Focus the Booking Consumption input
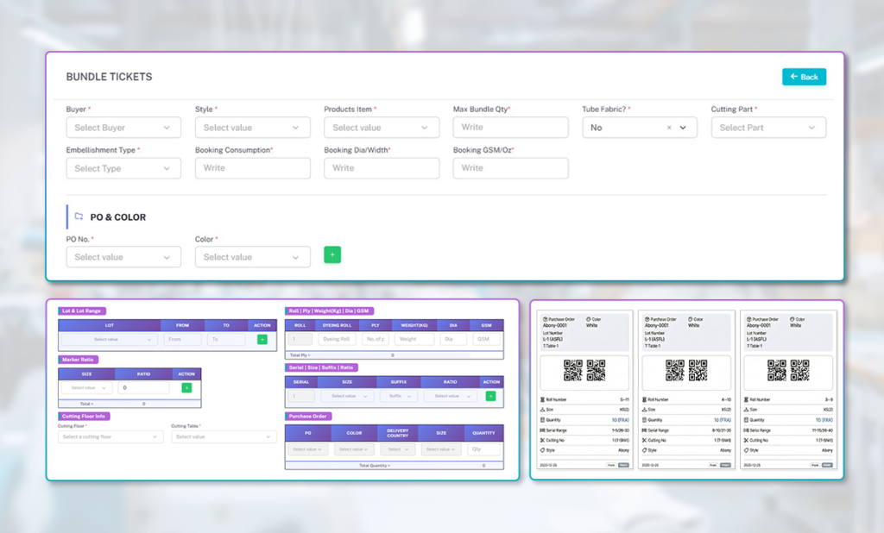This screenshot has height=533, width=884. point(253,168)
